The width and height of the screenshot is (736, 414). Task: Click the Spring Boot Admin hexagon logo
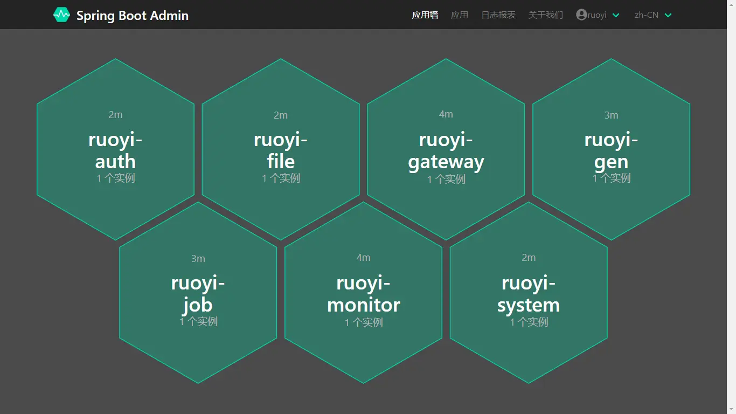(61, 15)
